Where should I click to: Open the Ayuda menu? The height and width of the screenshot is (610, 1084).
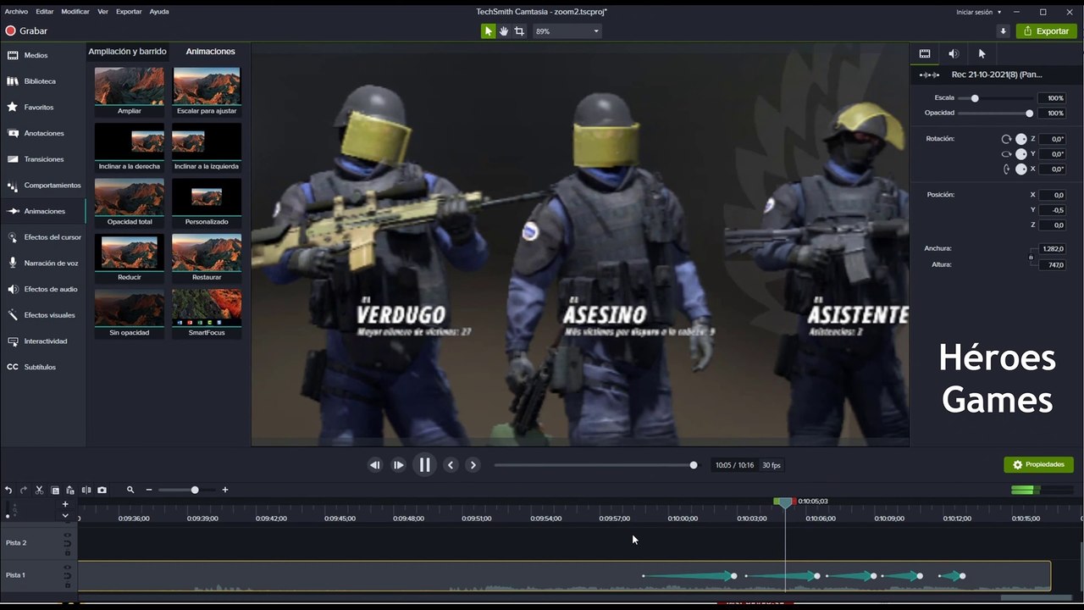coord(159,12)
